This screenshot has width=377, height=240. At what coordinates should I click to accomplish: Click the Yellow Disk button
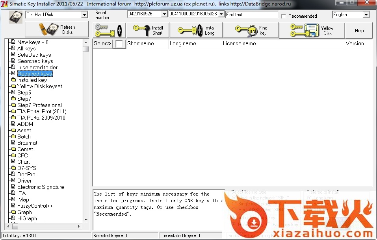pos(312,30)
